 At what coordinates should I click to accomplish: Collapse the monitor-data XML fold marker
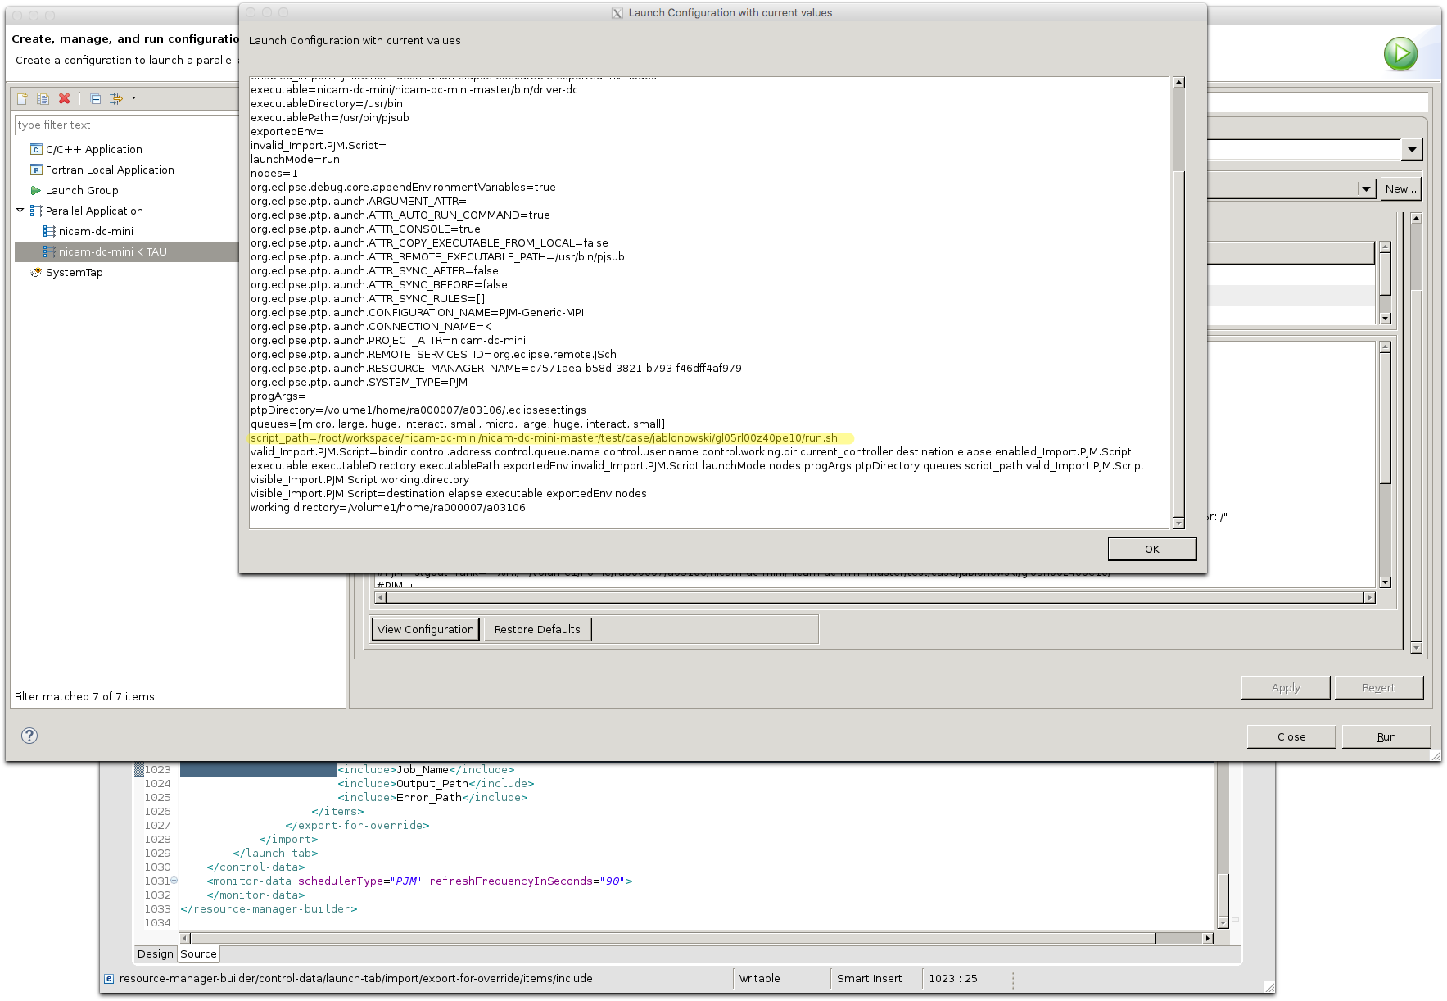(x=174, y=881)
